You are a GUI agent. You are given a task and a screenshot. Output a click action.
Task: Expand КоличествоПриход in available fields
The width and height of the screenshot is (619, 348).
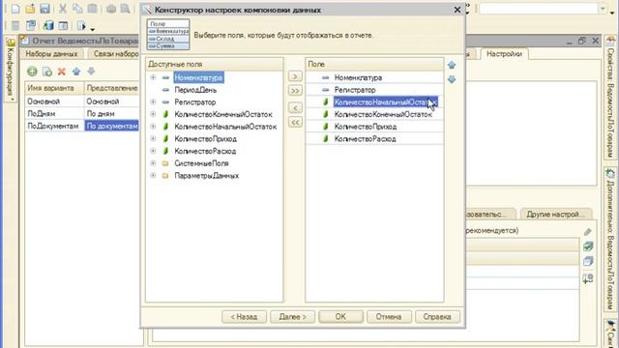coord(153,139)
